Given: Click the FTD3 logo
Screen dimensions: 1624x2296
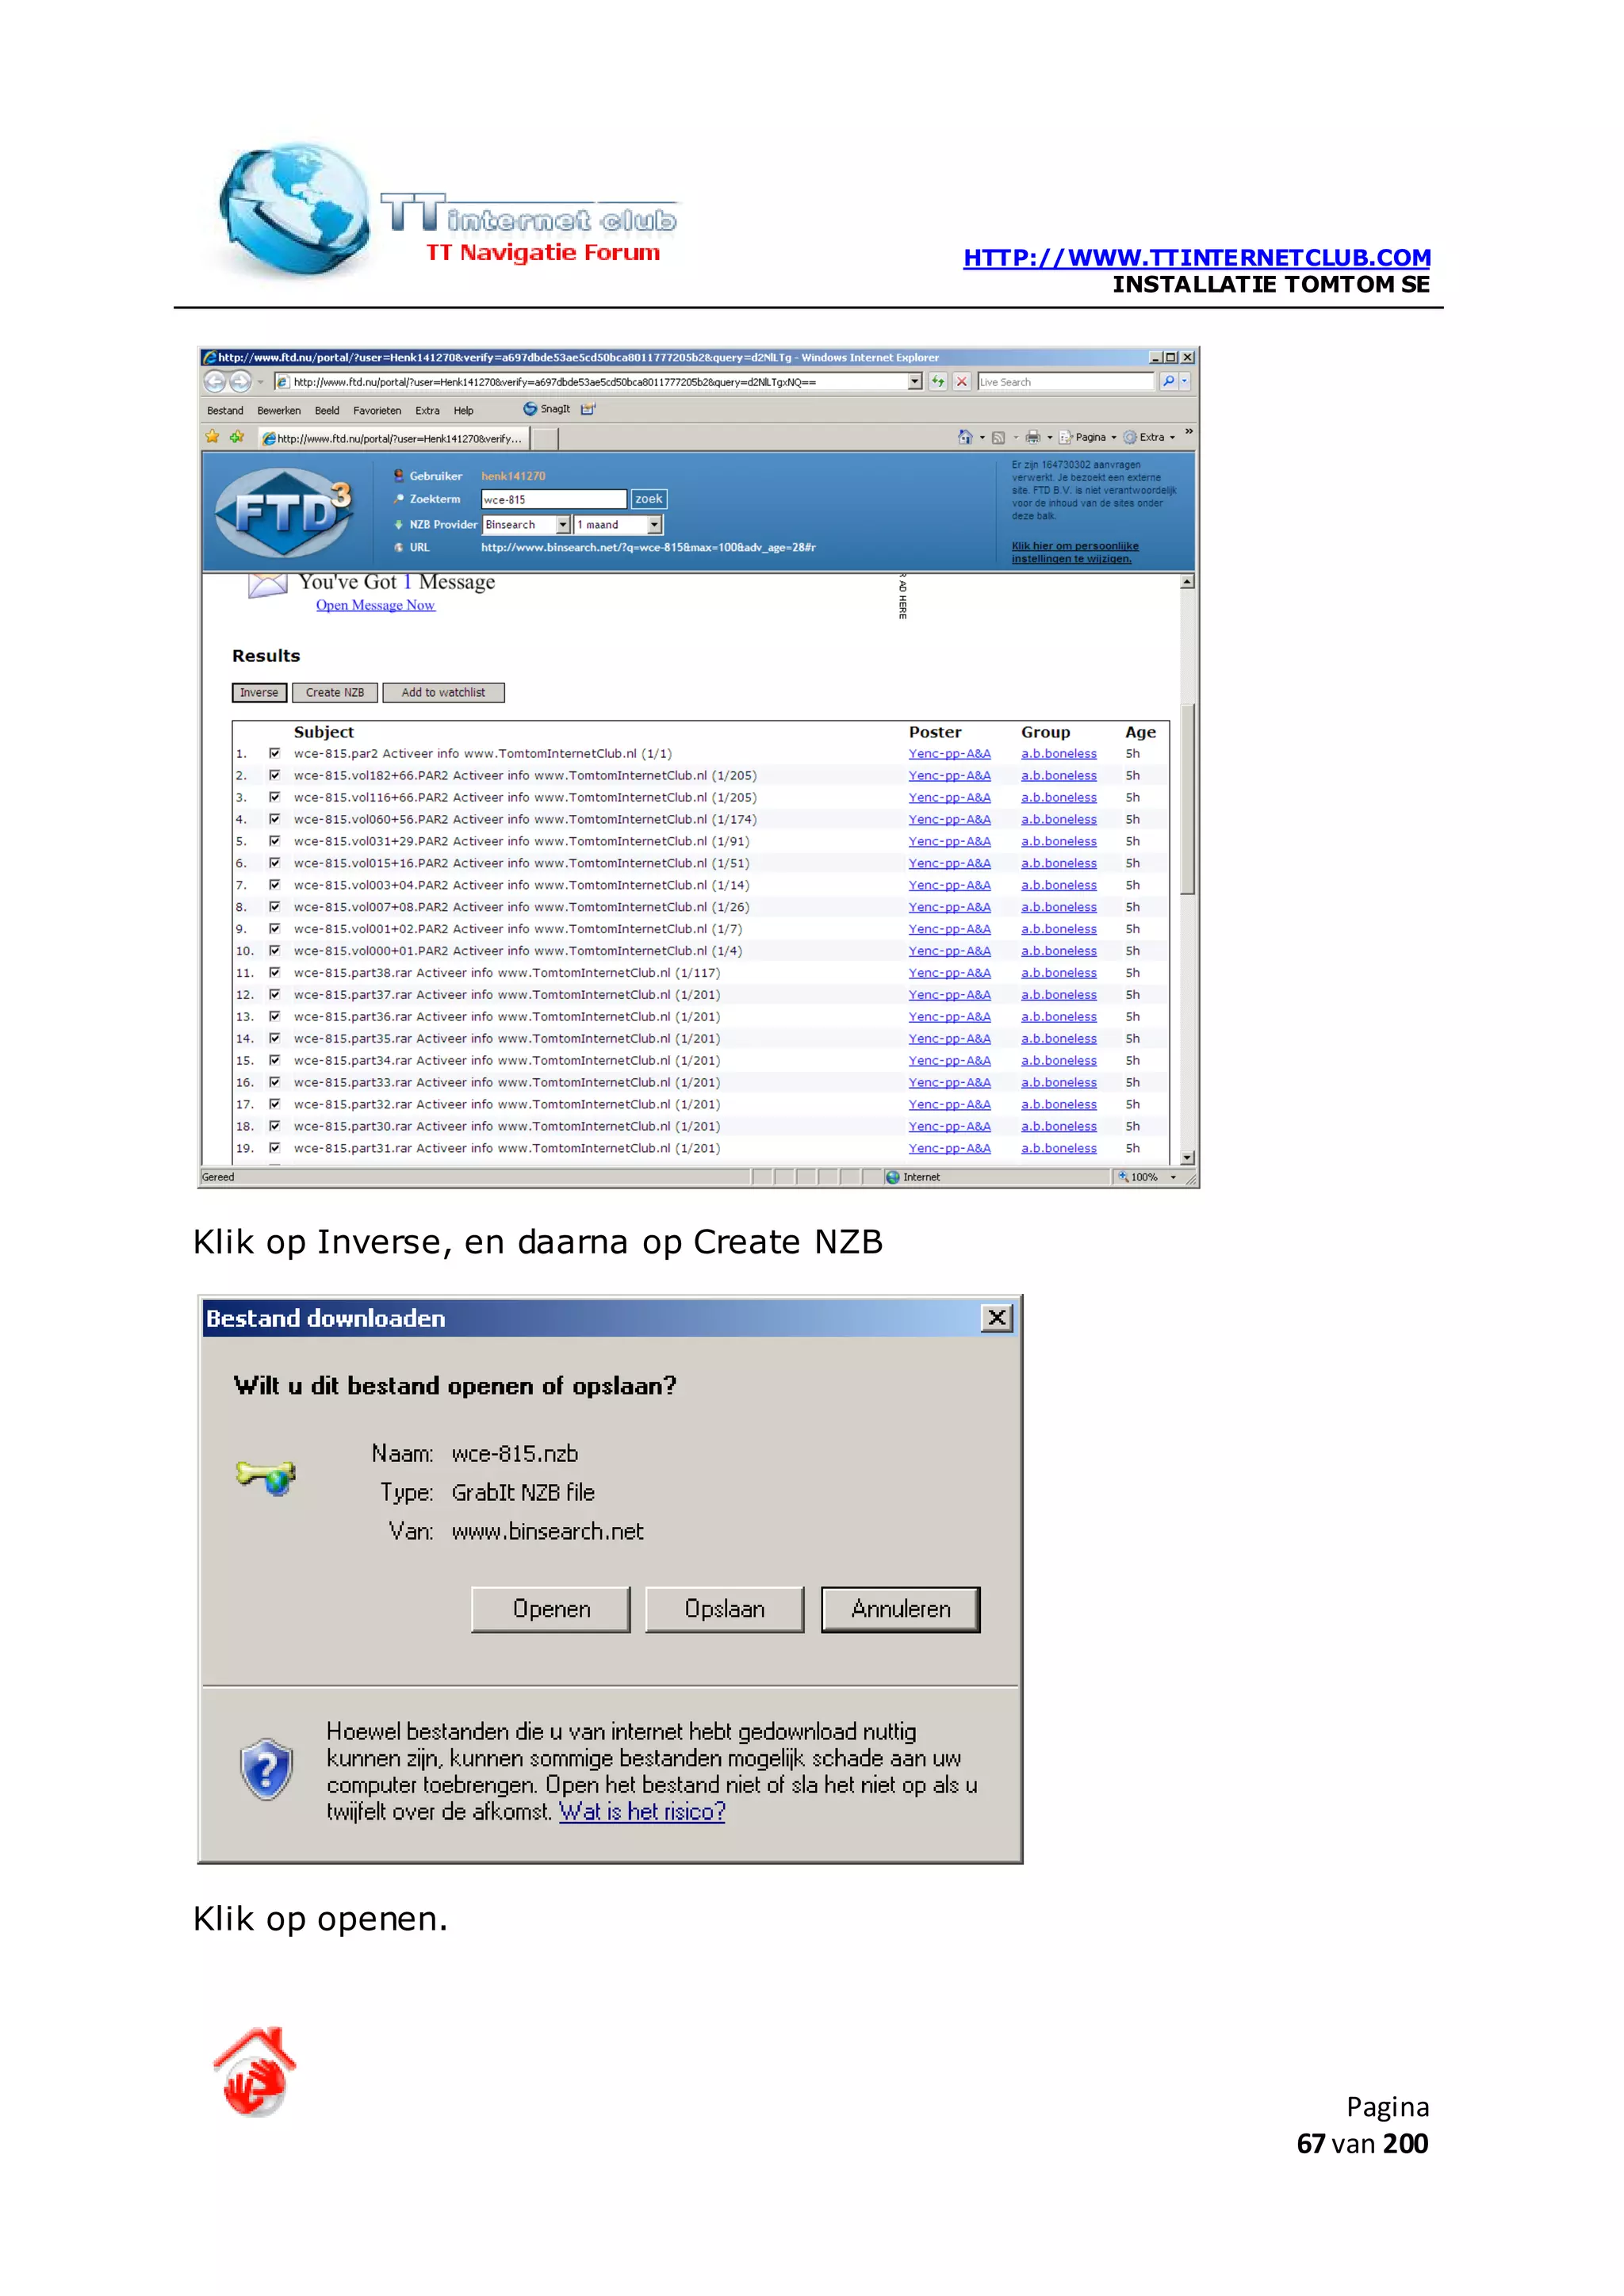Looking at the screenshot, I should 284,512.
